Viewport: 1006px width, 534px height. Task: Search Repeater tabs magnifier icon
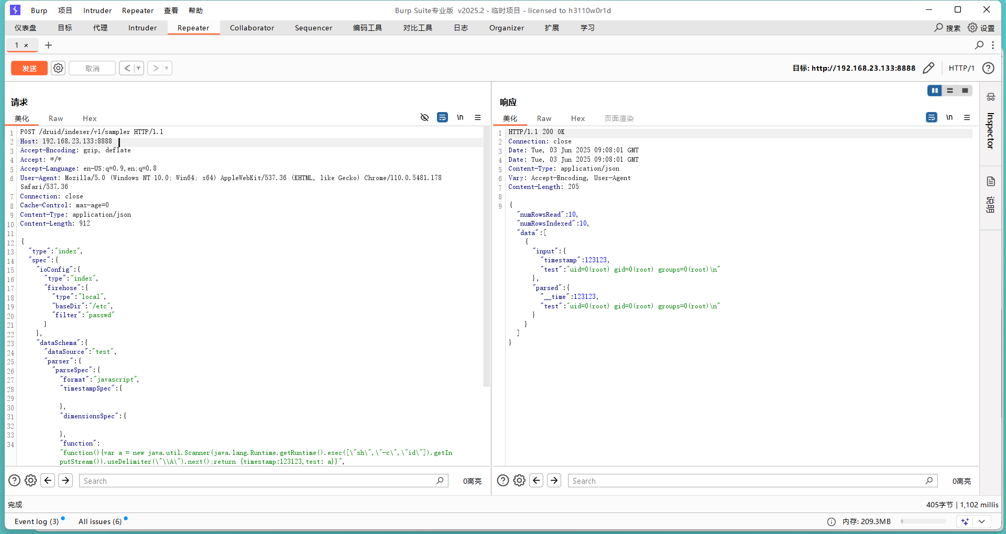979,45
